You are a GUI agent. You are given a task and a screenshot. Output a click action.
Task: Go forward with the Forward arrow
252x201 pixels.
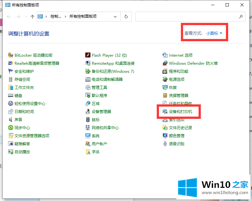(18, 16)
